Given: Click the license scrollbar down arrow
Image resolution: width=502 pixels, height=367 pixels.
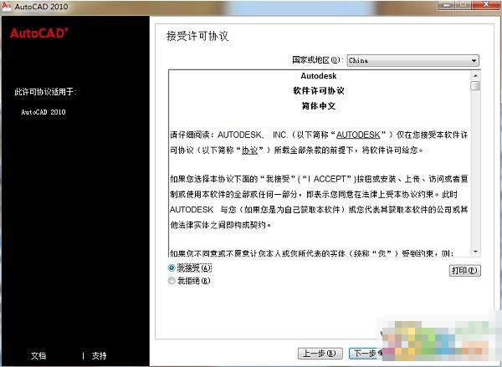Looking at the screenshot, I should tap(474, 252).
